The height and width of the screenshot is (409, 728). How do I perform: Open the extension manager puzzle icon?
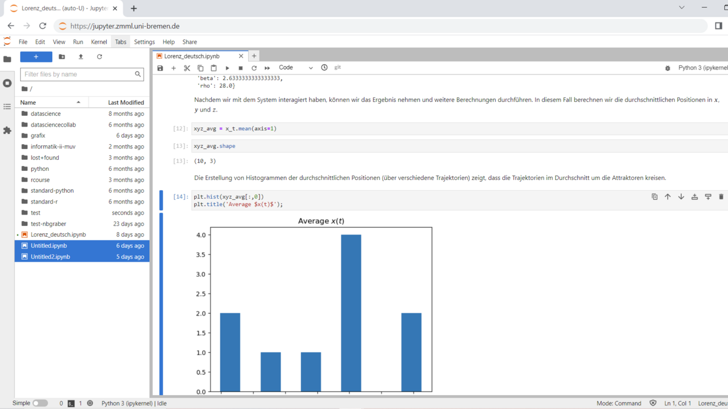coord(7,130)
